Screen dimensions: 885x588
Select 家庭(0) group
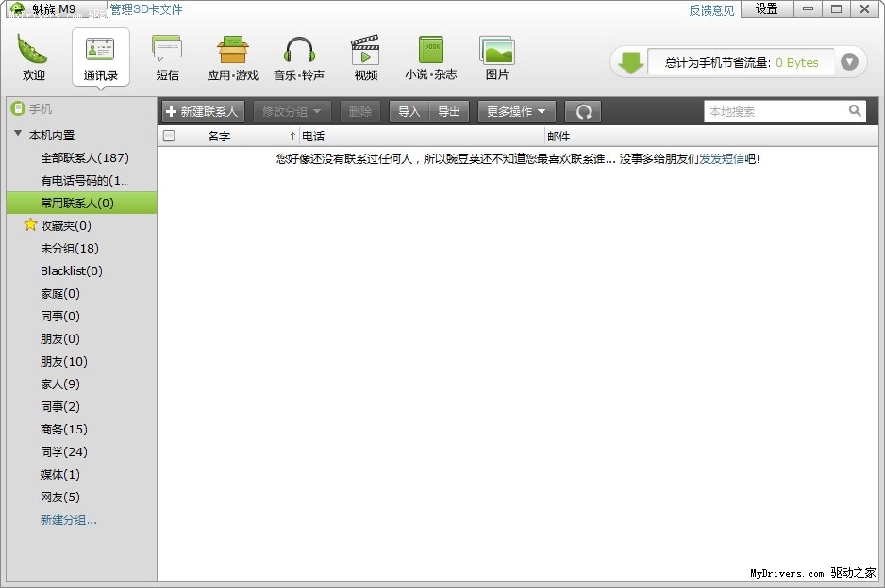point(81,293)
